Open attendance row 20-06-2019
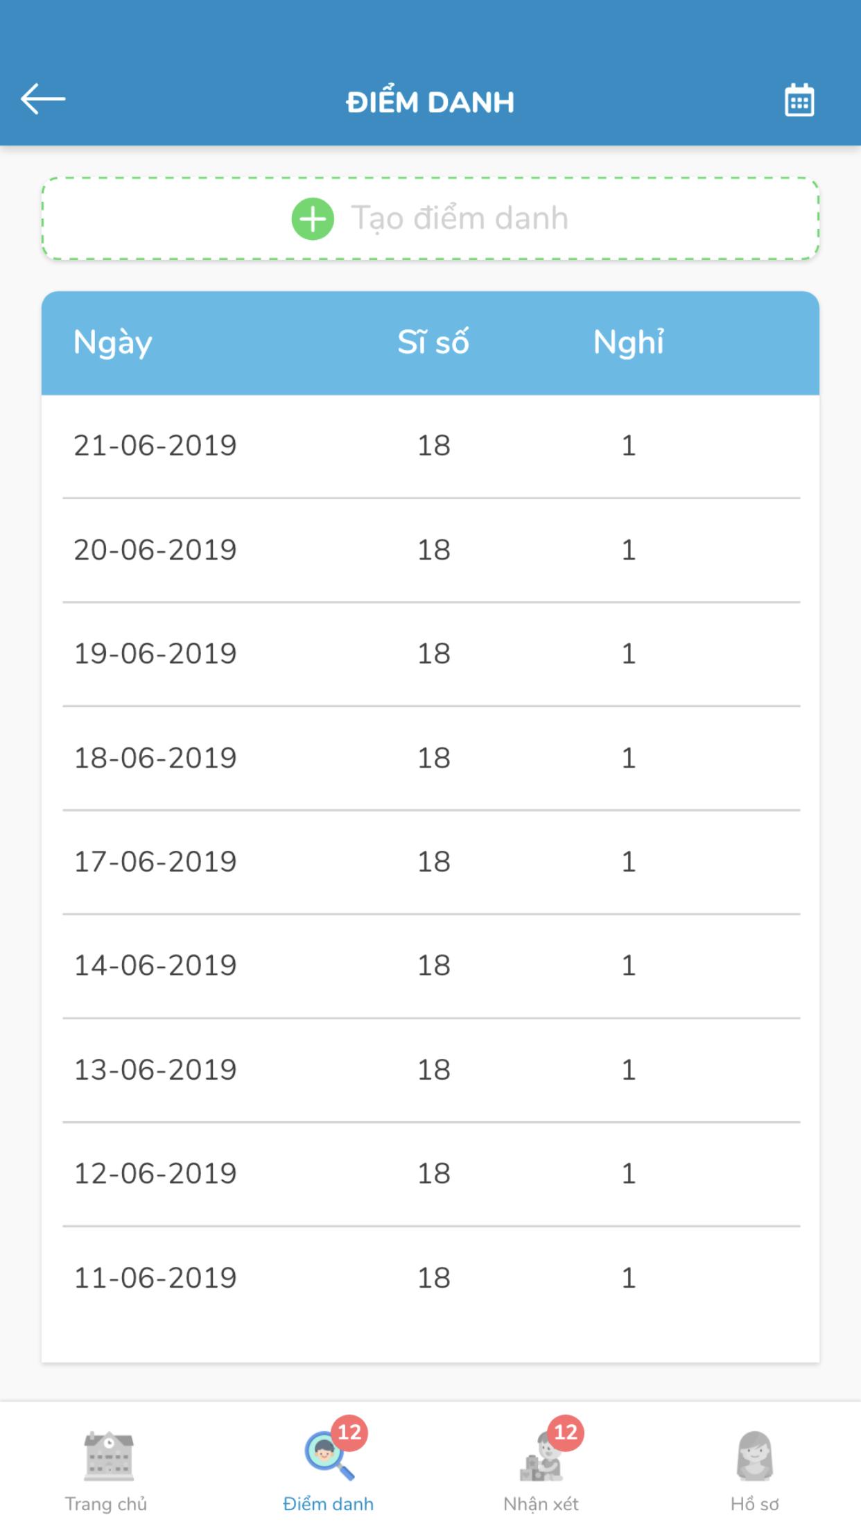 coord(430,550)
